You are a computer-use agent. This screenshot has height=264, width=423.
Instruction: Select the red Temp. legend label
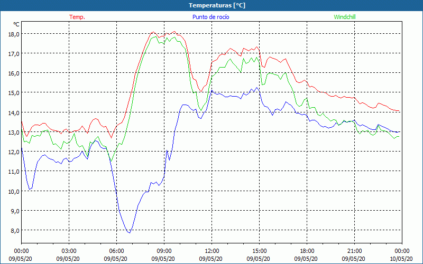[x=77, y=17]
